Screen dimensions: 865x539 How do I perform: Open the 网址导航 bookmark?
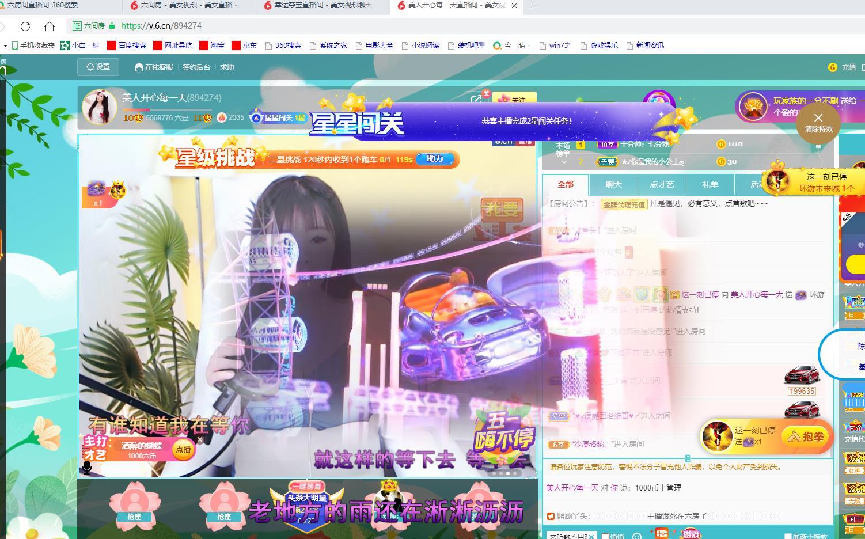coord(173,45)
